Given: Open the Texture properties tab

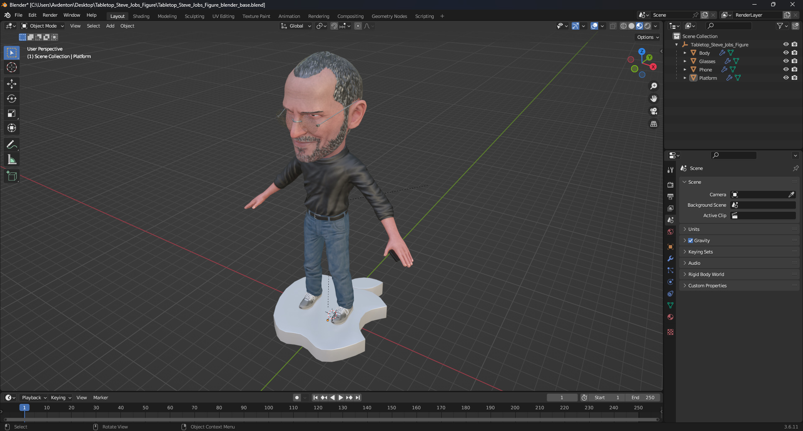Looking at the screenshot, I should point(670,332).
